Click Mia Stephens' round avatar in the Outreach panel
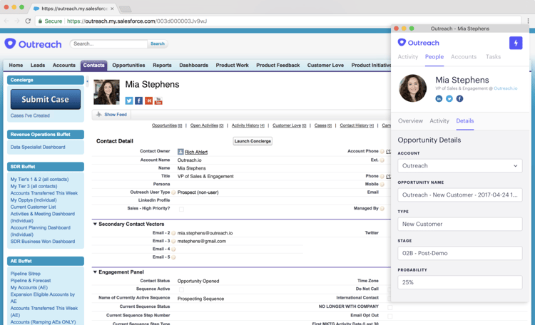The width and height of the screenshot is (535, 325). [412, 88]
